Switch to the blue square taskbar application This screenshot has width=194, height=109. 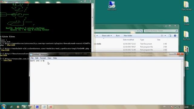[37, 107]
